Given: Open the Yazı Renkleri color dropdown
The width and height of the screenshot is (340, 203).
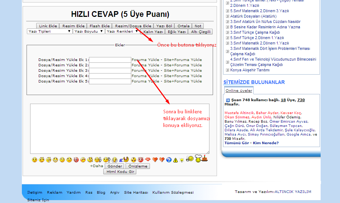Looking at the screenshot, I should tap(122, 32).
